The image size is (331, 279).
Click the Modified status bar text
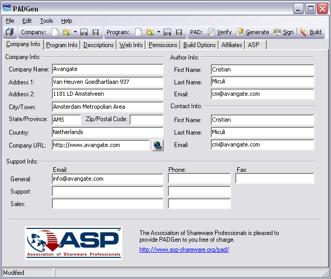click(x=13, y=273)
